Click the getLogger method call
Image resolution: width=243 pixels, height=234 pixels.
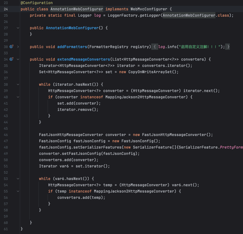[x=150, y=15]
